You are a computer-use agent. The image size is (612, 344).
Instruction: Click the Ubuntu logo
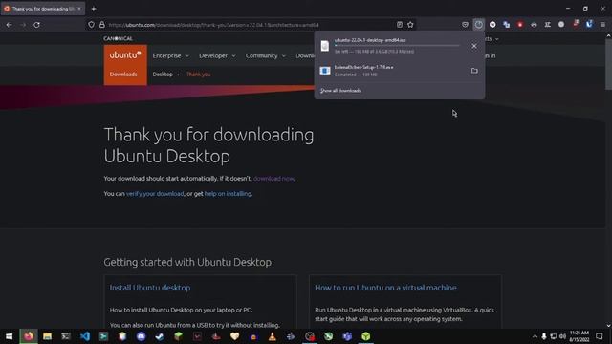tap(125, 55)
